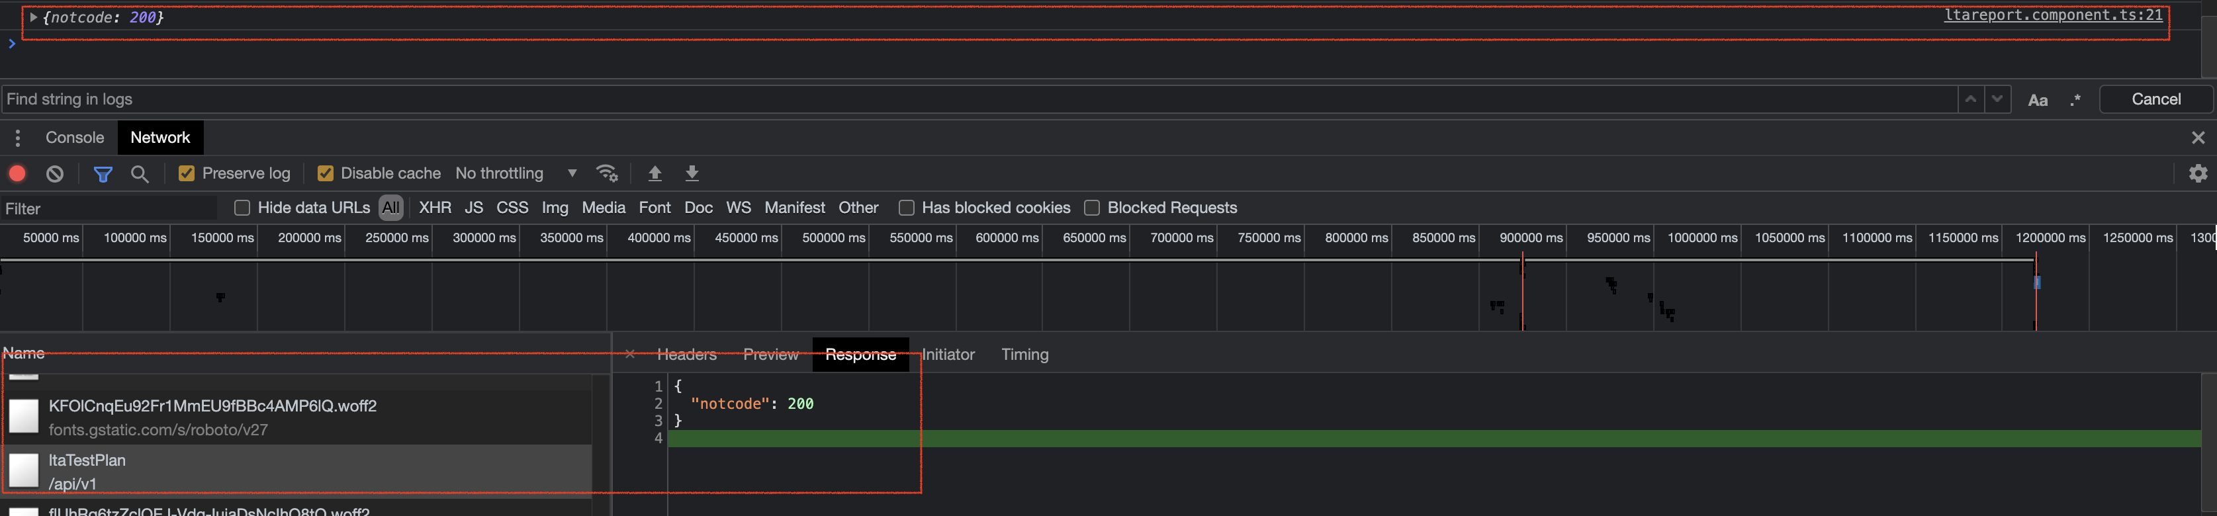Viewport: 2217px width, 516px height.
Task: Export HAR file download icon
Action: click(x=692, y=174)
